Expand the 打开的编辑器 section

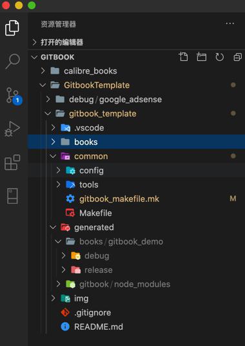tap(34, 42)
